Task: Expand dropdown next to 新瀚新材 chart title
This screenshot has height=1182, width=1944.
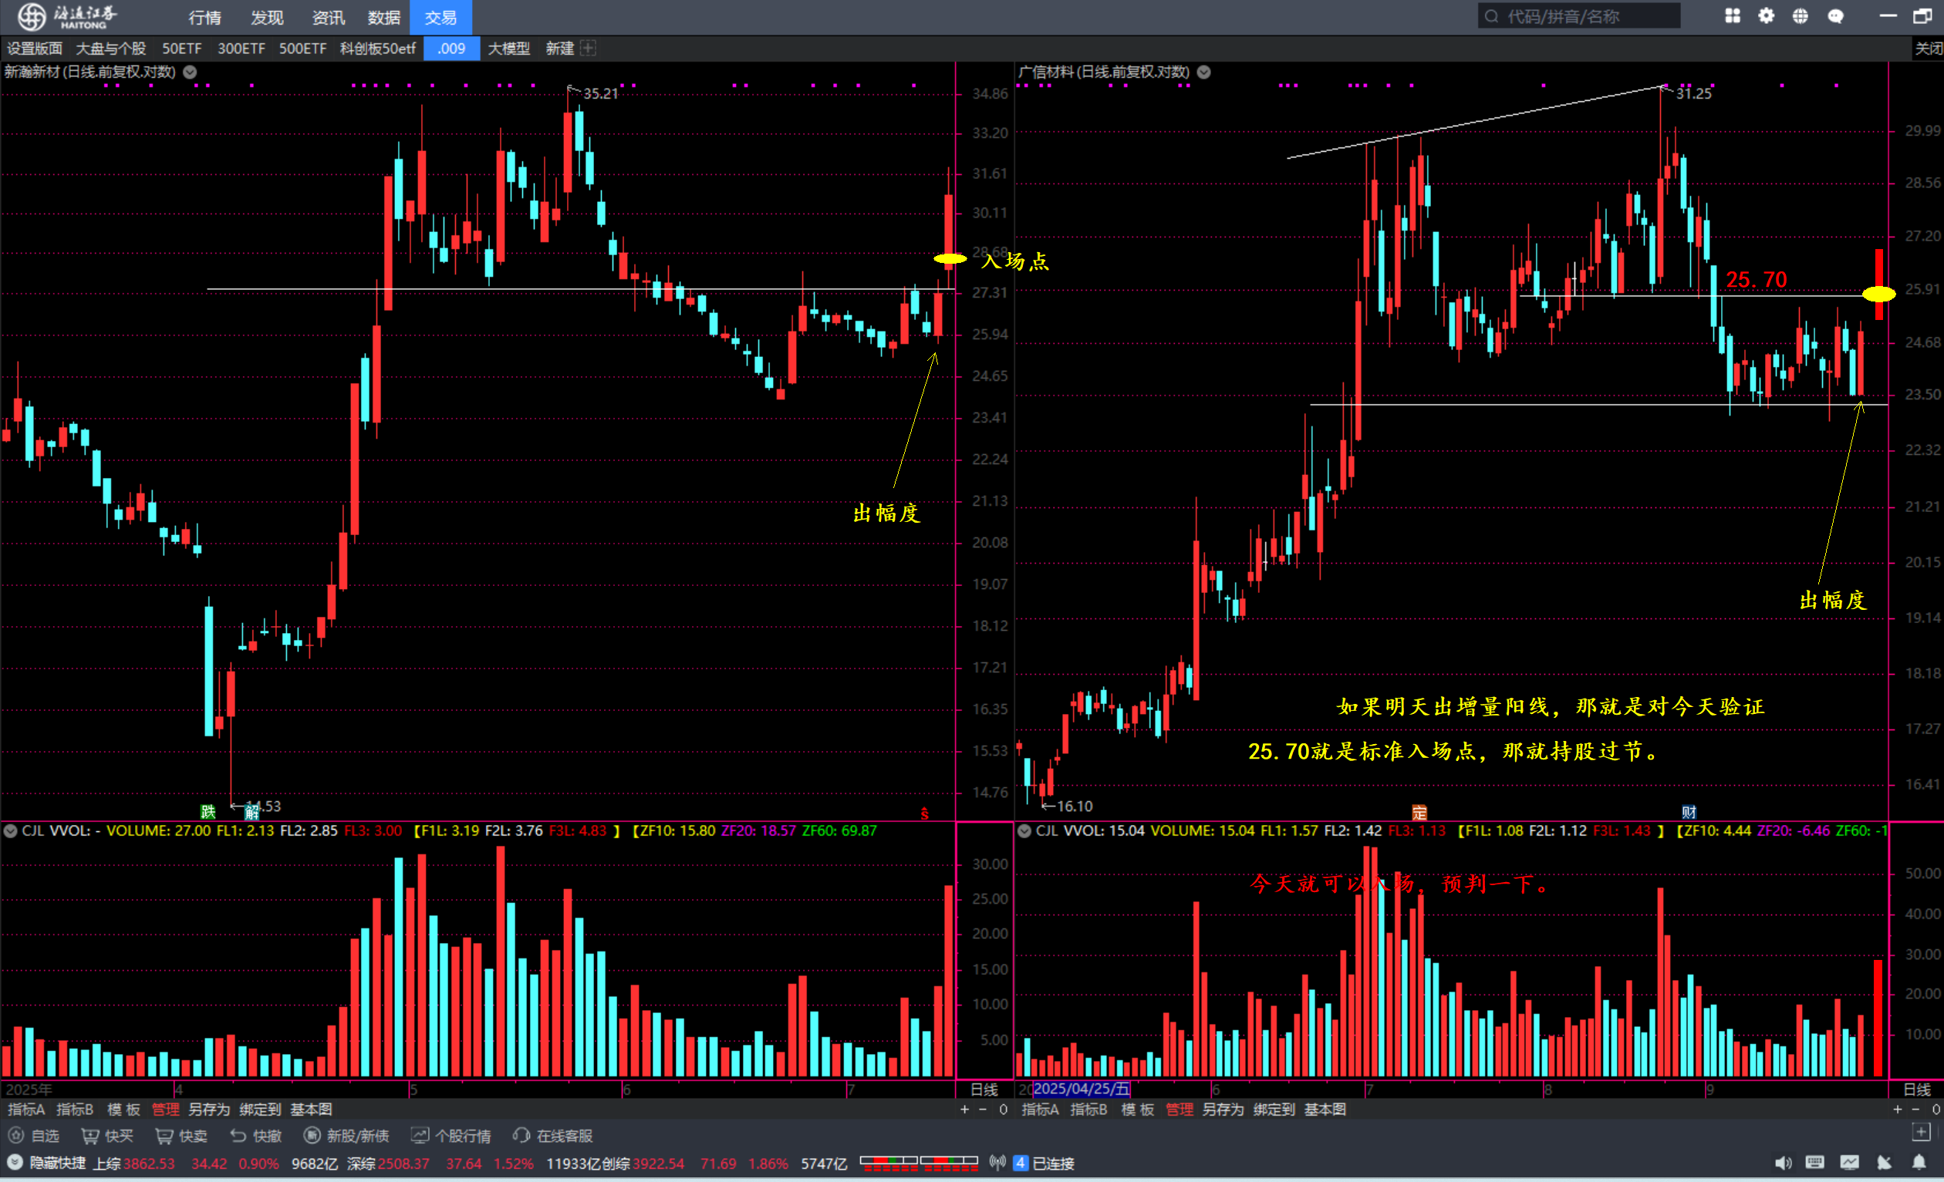Action: coord(190,72)
